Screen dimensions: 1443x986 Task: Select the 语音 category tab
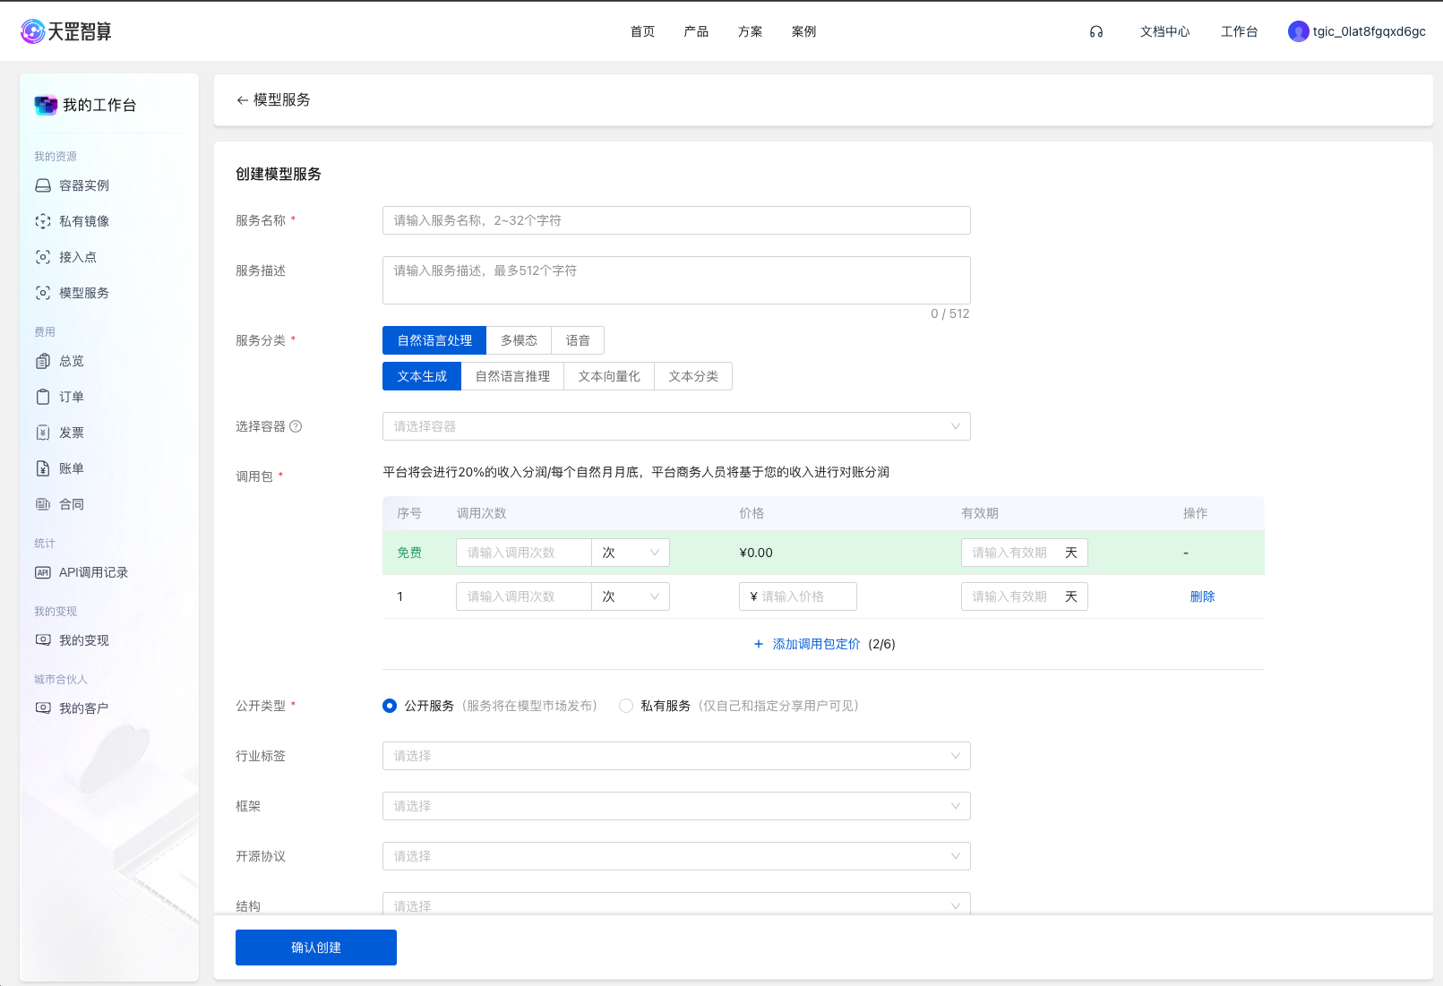[578, 340]
